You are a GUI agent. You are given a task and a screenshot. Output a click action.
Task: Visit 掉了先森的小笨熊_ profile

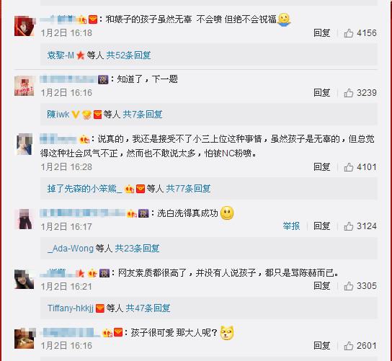tap(84, 189)
